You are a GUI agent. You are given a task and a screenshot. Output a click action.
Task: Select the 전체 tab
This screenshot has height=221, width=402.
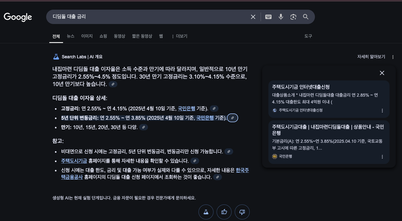coord(56,36)
